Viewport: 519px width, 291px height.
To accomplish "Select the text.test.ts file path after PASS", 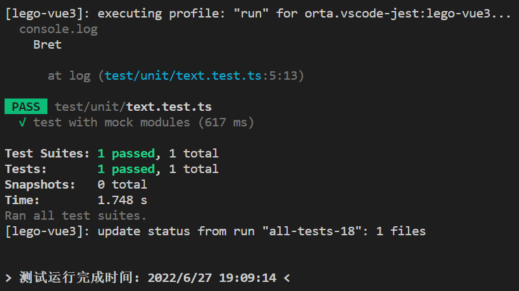I will [133, 107].
